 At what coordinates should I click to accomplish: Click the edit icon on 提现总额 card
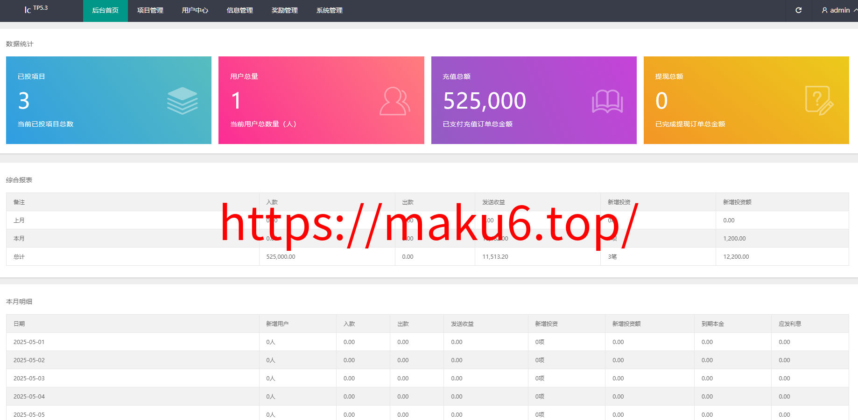tap(819, 100)
